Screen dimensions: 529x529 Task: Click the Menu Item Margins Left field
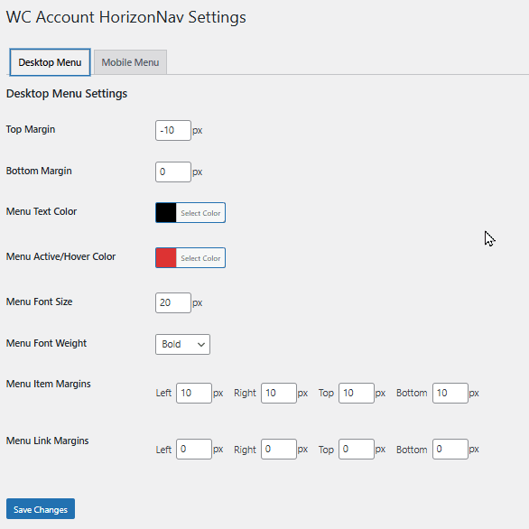[194, 393]
